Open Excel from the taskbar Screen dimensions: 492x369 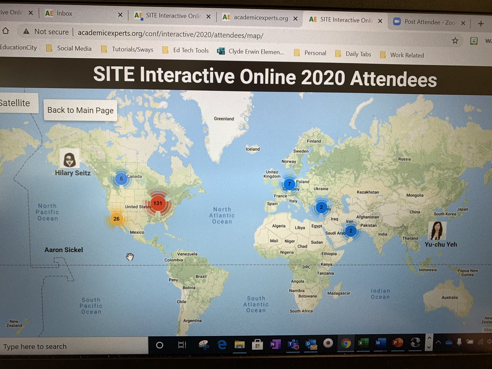[x=363, y=343]
